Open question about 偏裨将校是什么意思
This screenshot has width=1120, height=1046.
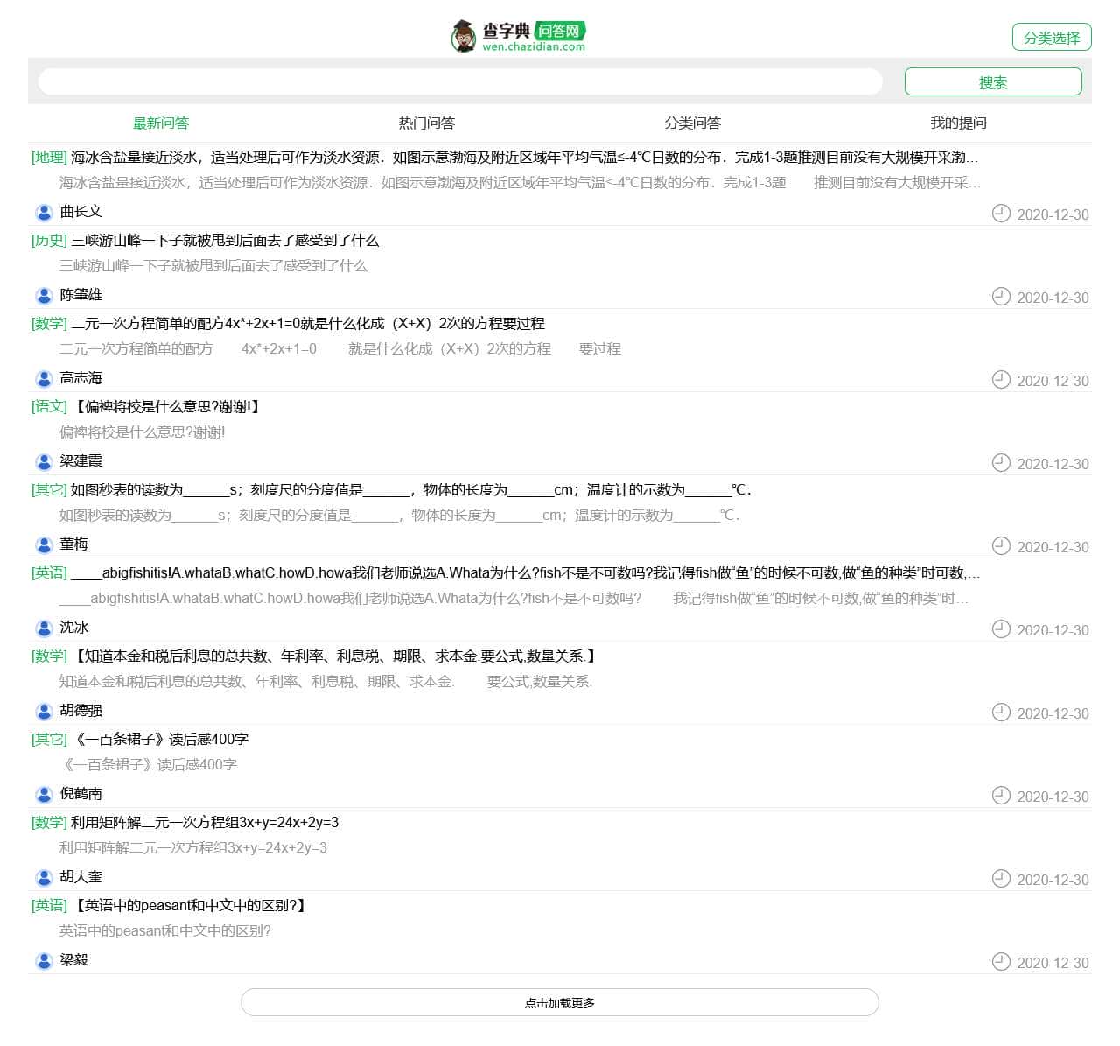pyautogui.click(x=166, y=407)
